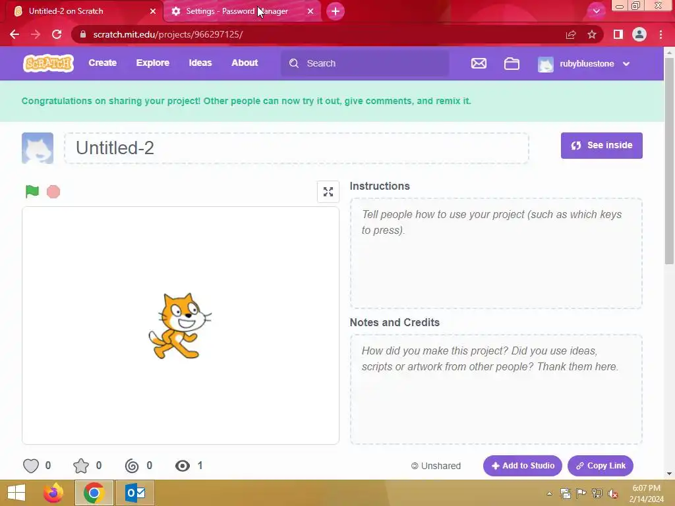The width and height of the screenshot is (675, 506).
Task: Click the share this page icon
Action: pos(571,34)
